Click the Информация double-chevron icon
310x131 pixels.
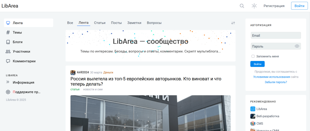point(8,82)
